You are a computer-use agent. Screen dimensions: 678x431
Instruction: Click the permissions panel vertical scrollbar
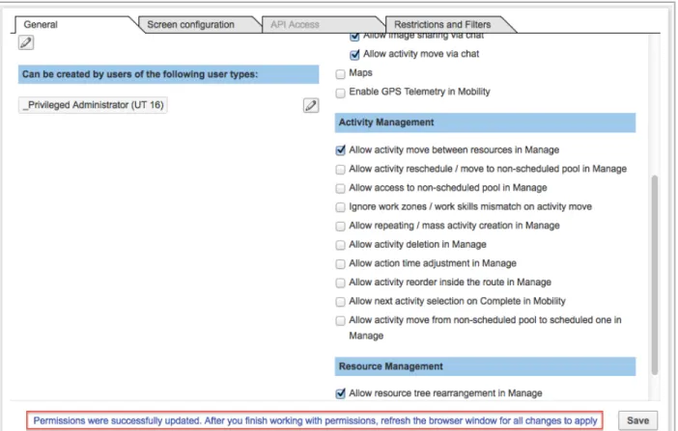[x=655, y=275]
